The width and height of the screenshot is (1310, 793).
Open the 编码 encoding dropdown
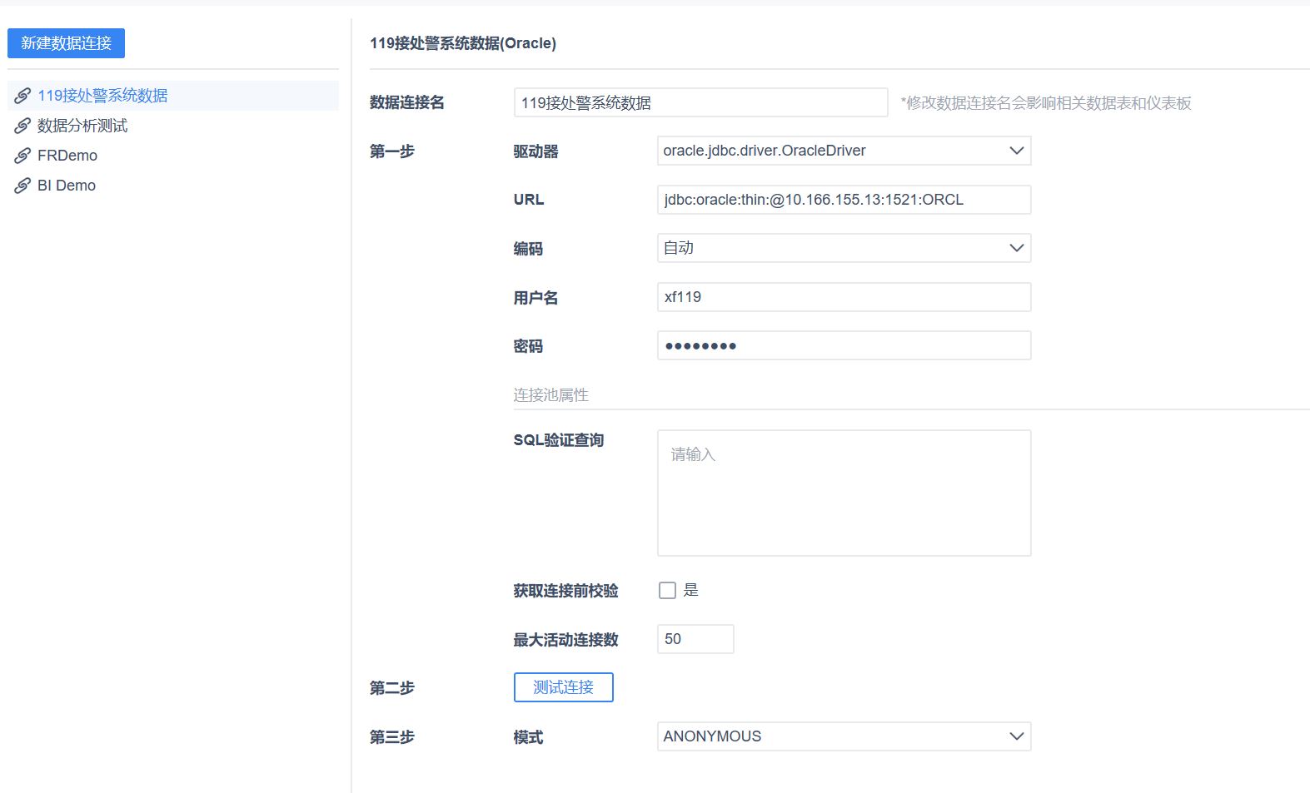click(x=844, y=248)
